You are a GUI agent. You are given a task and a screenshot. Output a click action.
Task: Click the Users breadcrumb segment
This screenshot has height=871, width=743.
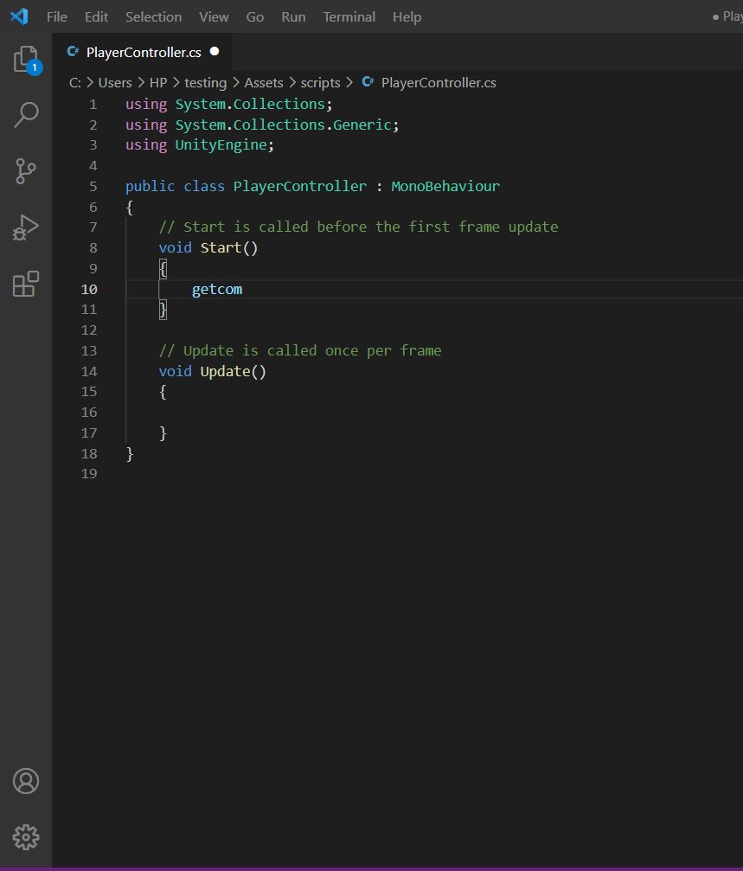pyautogui.click(x=115, y=83)
